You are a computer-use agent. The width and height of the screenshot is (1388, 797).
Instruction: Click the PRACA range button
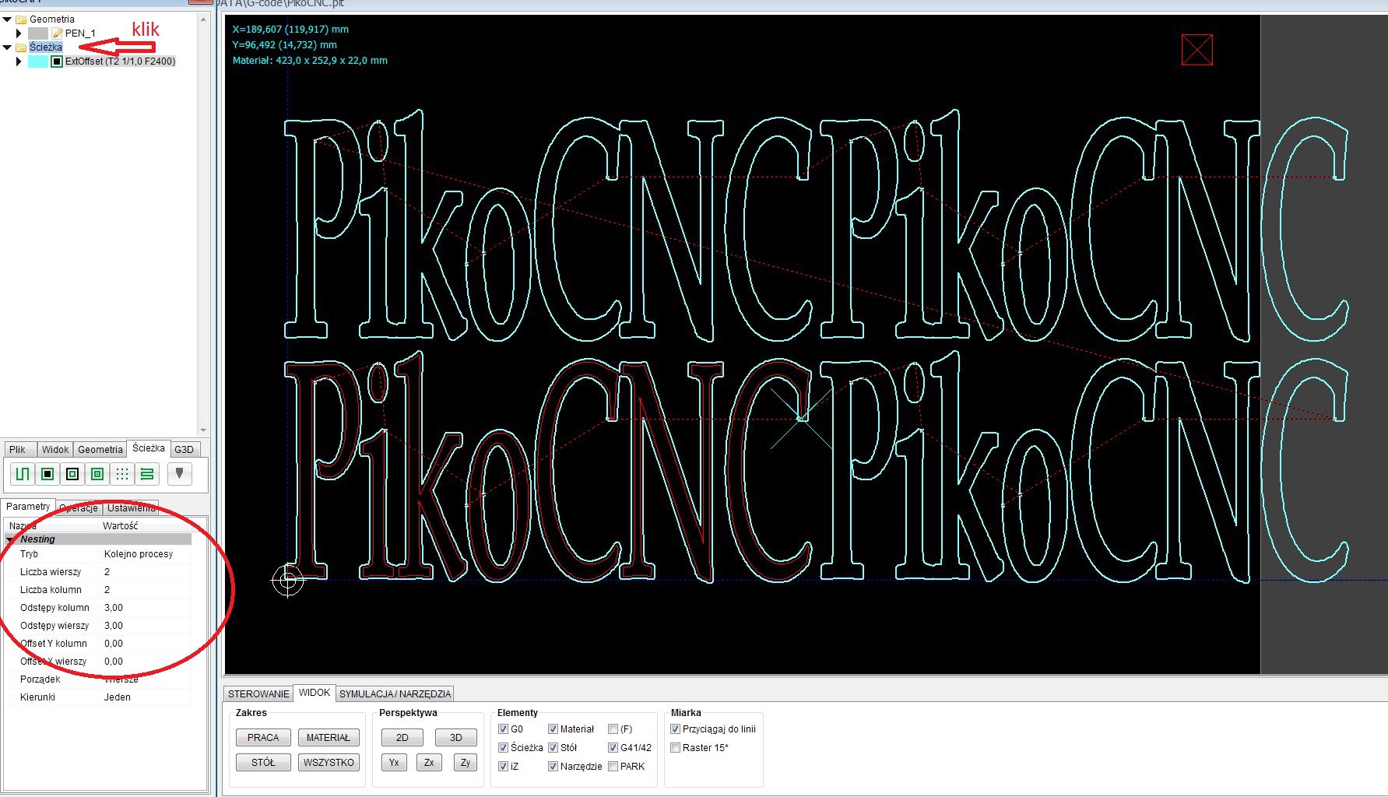[x=263, y=738]
